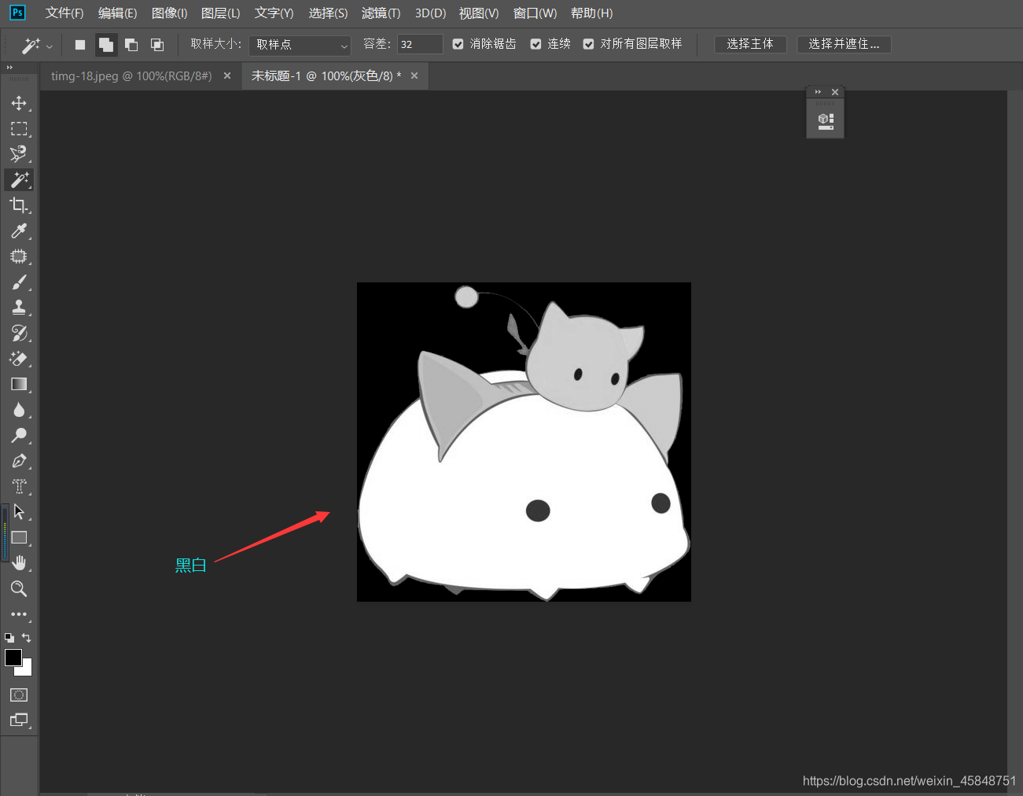
Task: Click the 容差 tolerance input field
Action: 420,44
